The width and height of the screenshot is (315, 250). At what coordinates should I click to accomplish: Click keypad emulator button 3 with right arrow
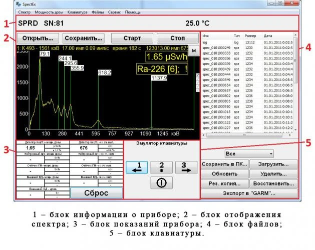click(186, 167)
